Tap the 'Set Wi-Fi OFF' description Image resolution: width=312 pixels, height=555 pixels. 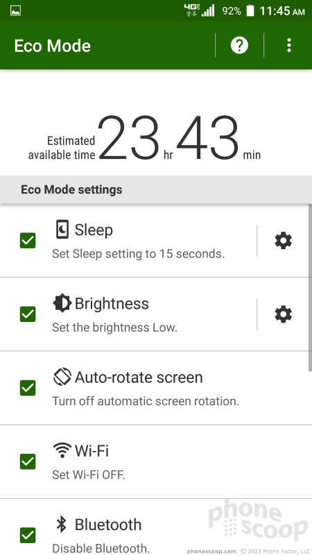click(89, 475)
